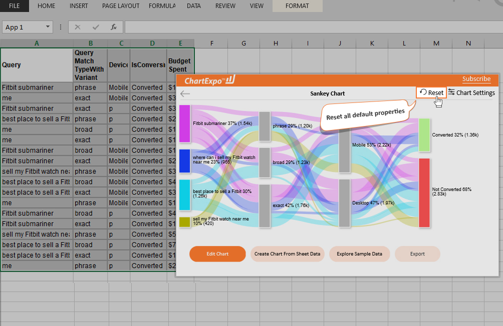The width and height of the screenshot is (503, 326).
Task: Click the gray phrase node bar
Action: pos(265,126)
